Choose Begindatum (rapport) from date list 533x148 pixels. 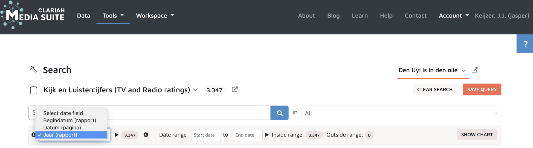pos(69,120)
